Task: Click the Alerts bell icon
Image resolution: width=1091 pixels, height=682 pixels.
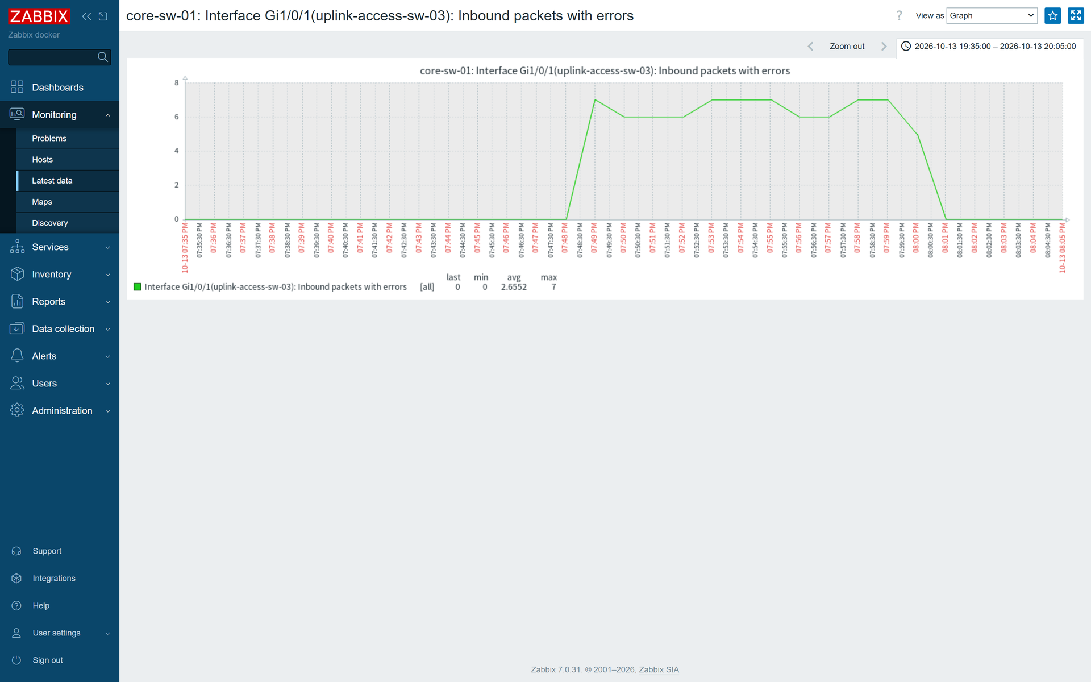Action: click(x=17, y=356)
